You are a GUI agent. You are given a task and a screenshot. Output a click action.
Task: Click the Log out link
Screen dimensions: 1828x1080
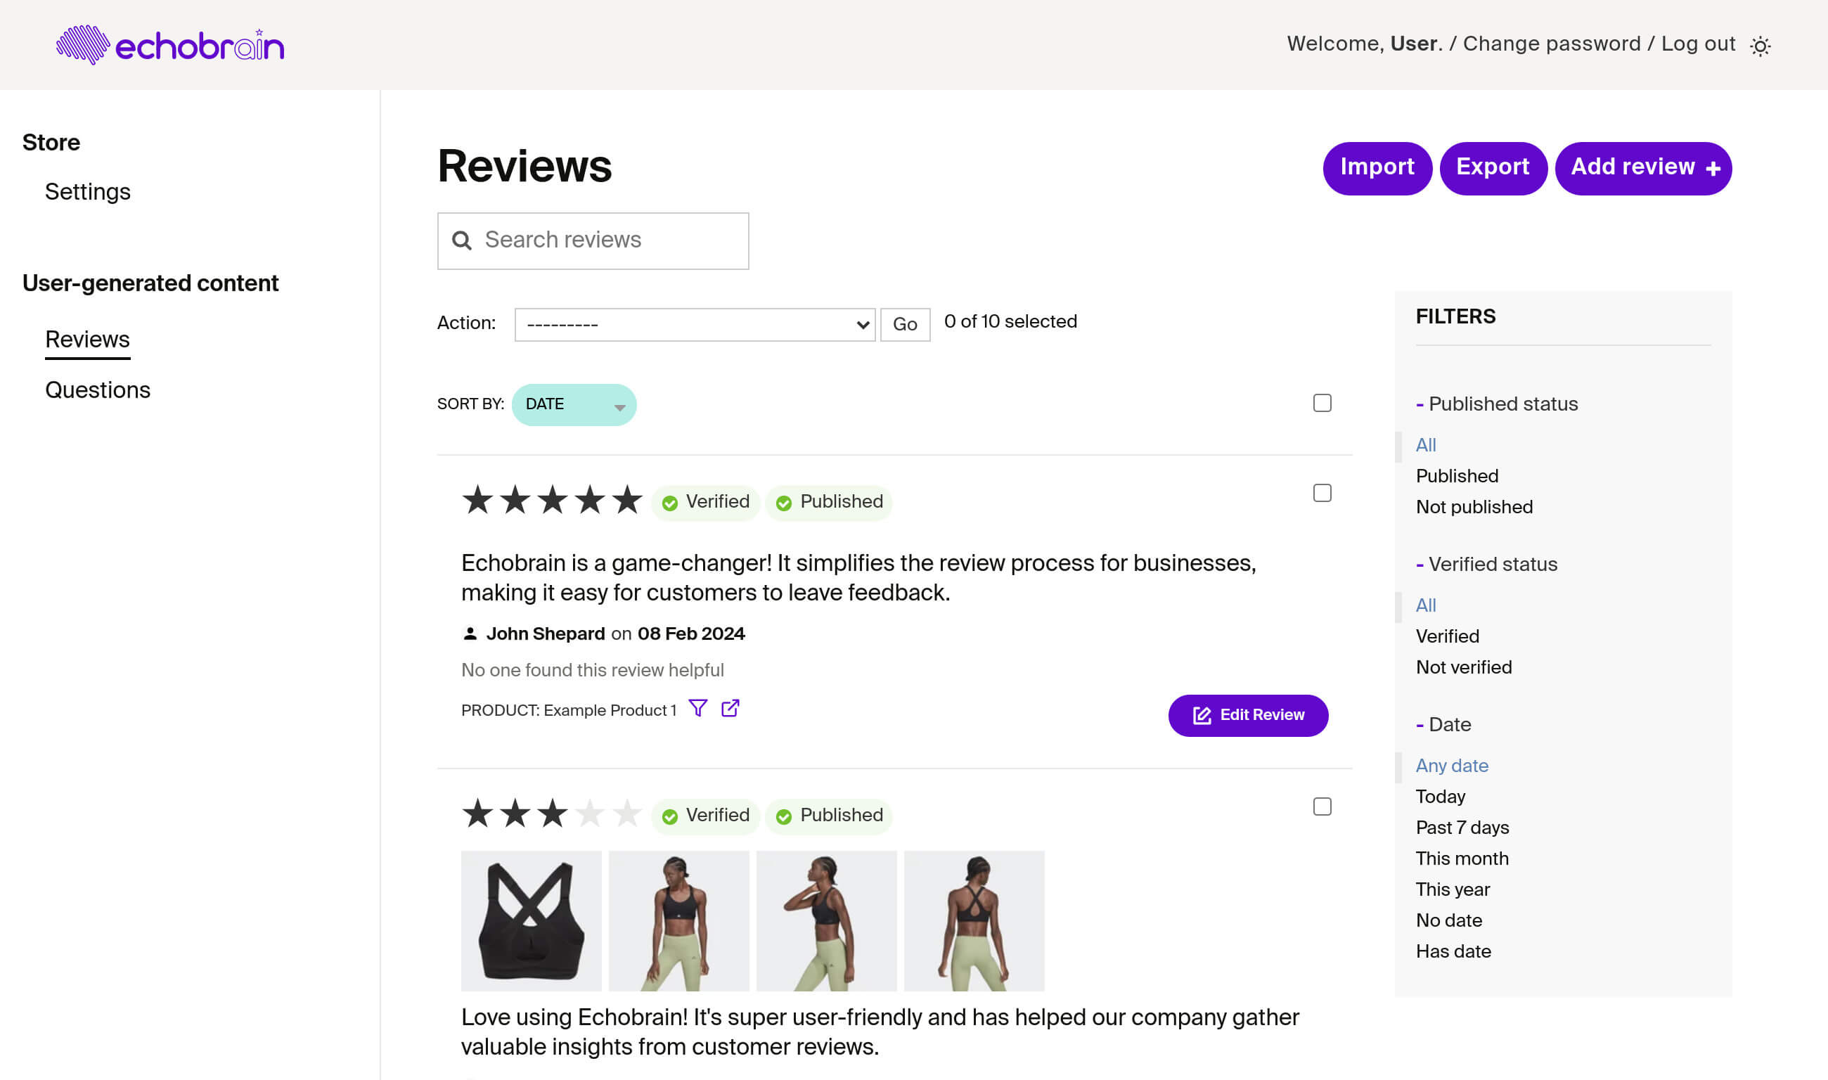pos(1698,44)
